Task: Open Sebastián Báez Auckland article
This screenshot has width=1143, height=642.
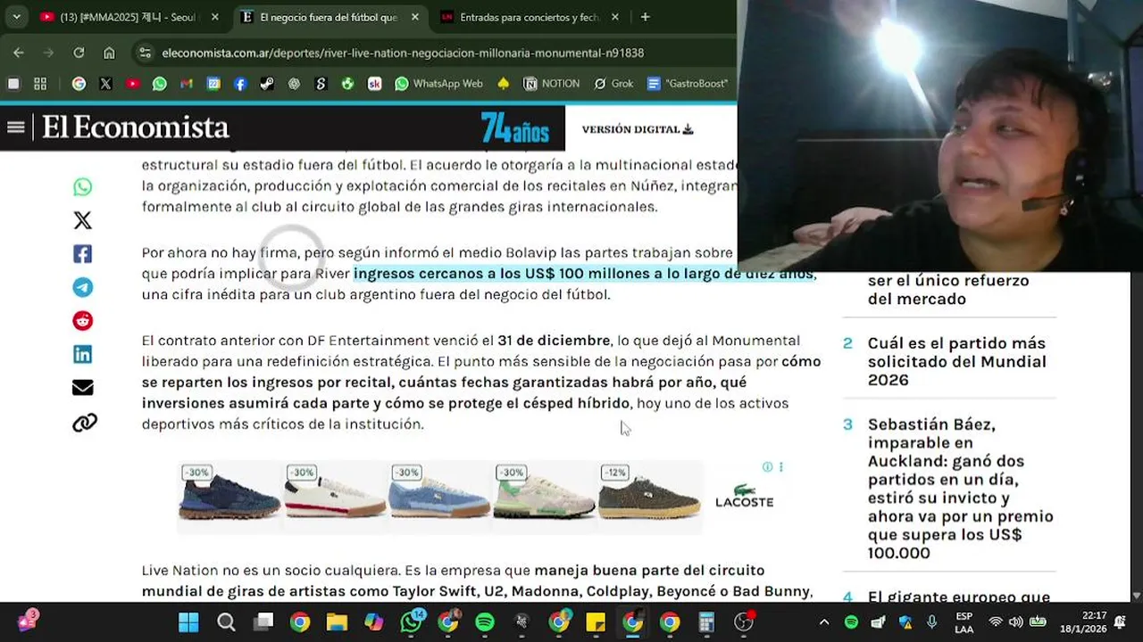Action: pyautogui.click(x=961, y=489)
